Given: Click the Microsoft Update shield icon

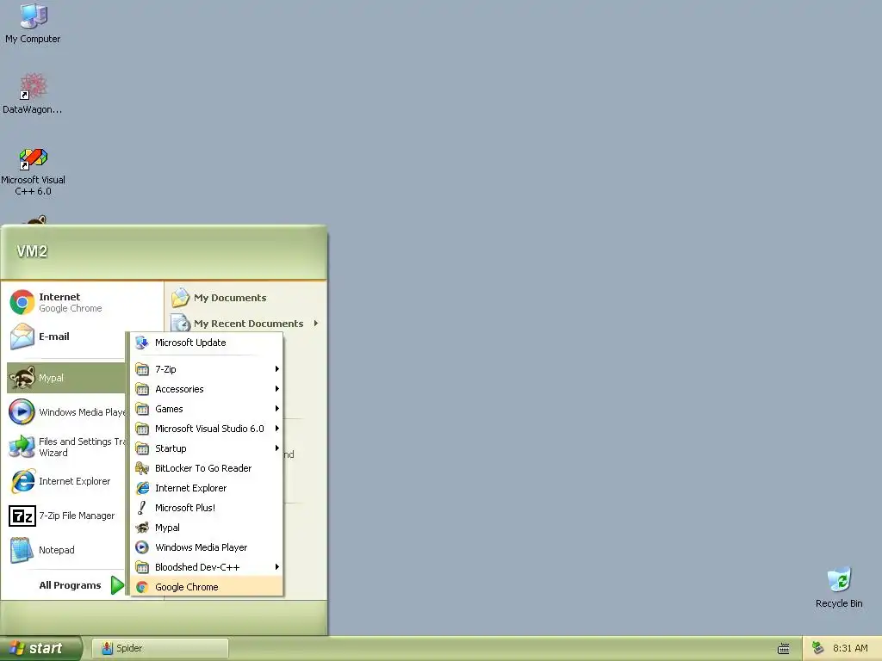Looking at the screenshot, I should coord(142,343).
